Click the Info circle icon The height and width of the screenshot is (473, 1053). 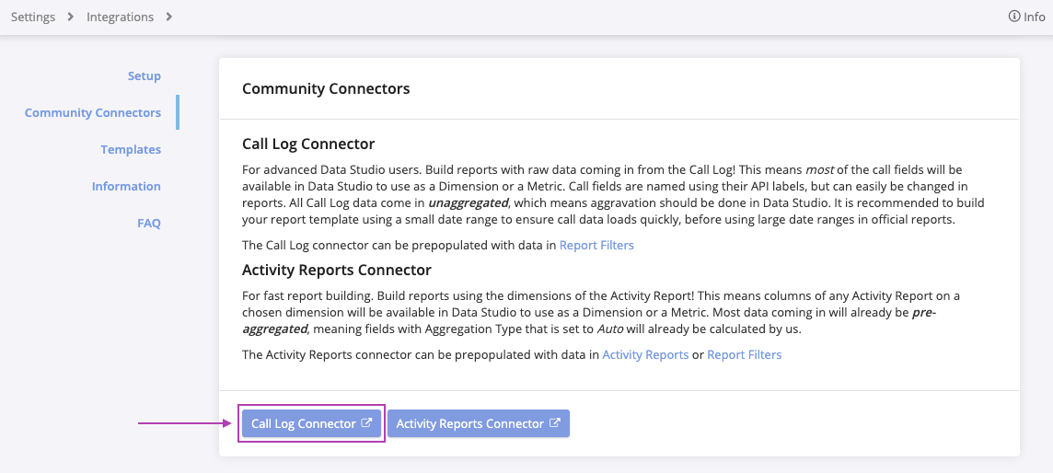pyautogui.click(x=1014, y=17)
